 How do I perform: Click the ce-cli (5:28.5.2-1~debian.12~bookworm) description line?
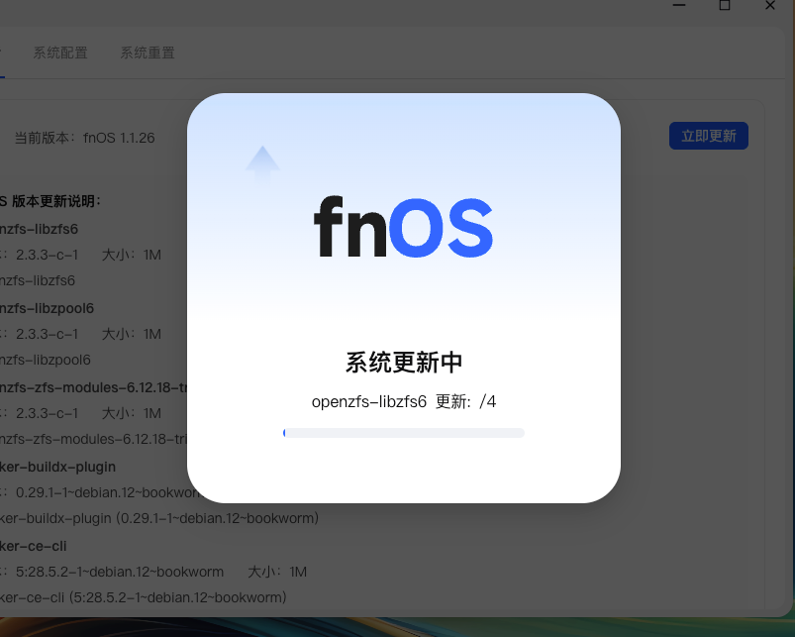[x=144, y=597]
